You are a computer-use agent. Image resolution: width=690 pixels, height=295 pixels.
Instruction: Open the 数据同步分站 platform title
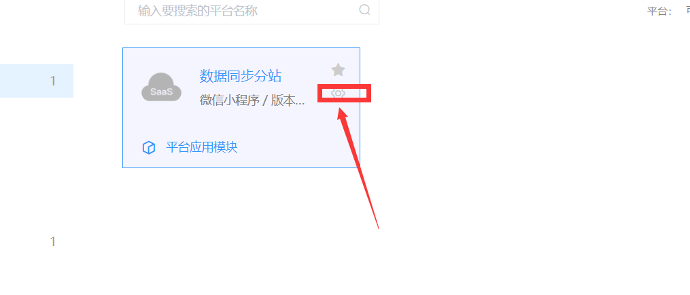(x=240, y=76)
